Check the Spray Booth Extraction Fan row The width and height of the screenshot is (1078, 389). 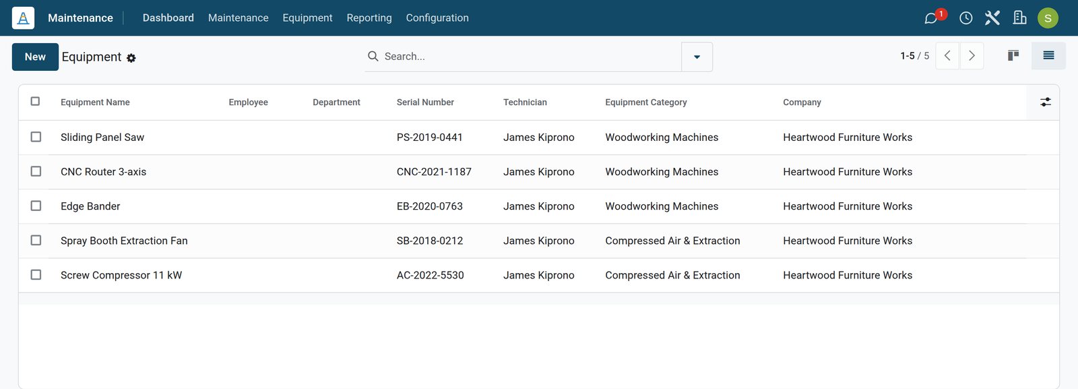pos(36,240)
